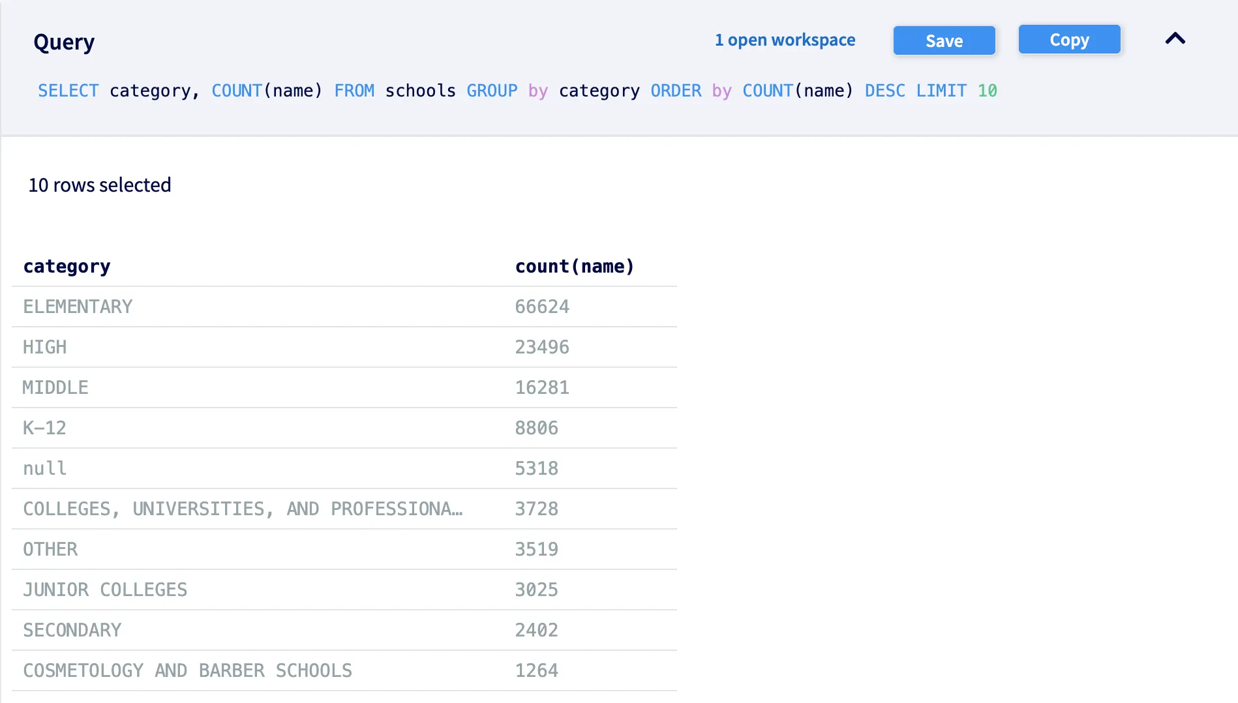The width and height of the screenshot is (1238, 703).
Task: Sort by the category column header
Action: coord(67,266)
